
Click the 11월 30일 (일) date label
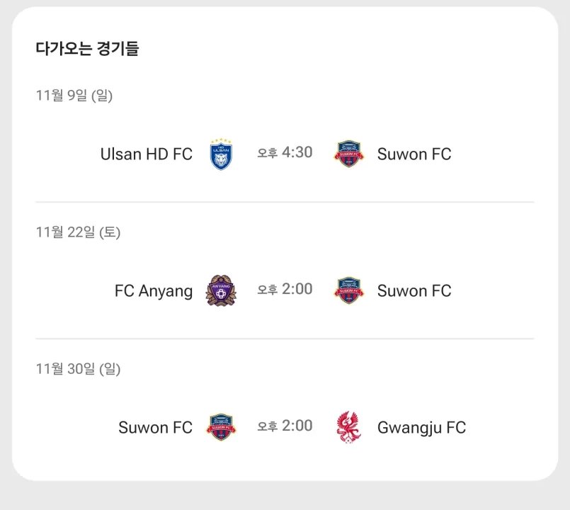tap(78, 369)
